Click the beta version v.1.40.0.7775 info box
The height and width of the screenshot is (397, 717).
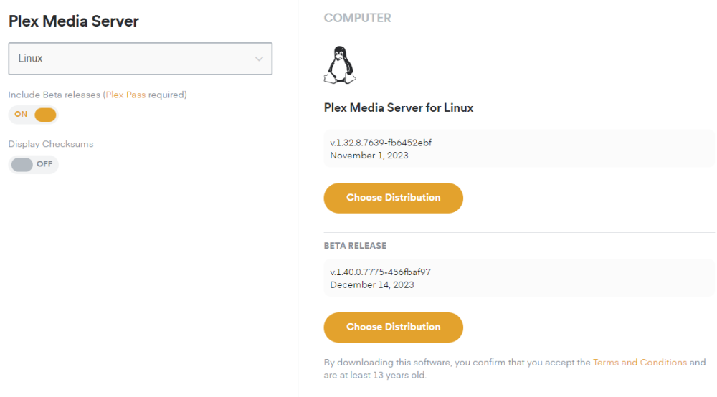(x=519, y=278)
